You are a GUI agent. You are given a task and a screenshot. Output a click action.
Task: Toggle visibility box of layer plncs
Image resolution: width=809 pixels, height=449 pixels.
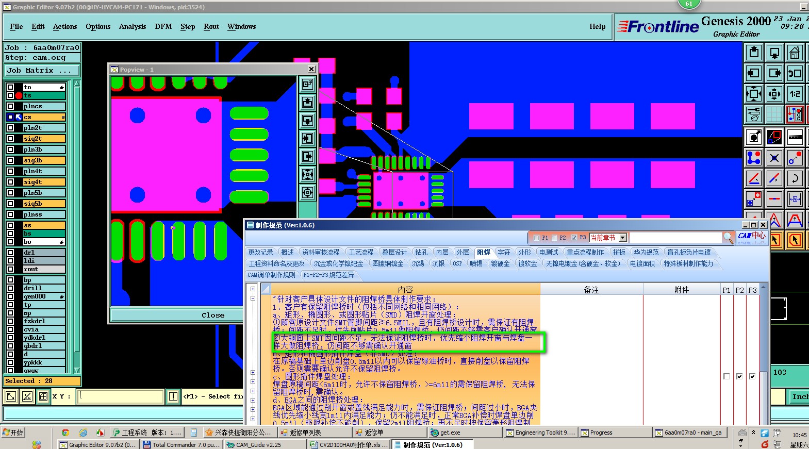(10, 106)
